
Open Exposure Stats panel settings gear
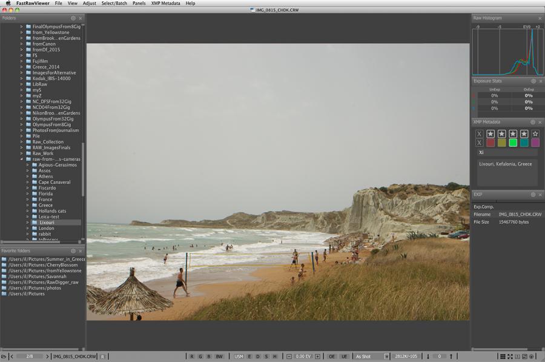coord(533,81)
